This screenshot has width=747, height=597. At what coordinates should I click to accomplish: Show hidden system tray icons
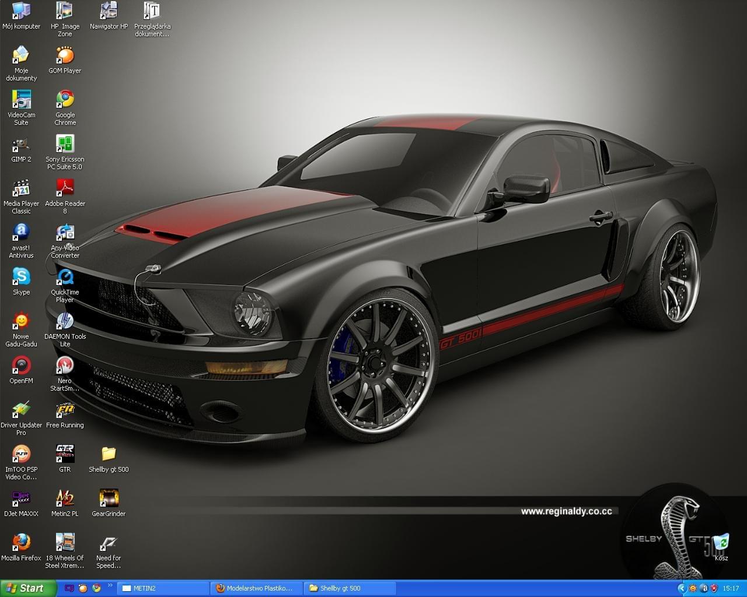tap(682, 589)
